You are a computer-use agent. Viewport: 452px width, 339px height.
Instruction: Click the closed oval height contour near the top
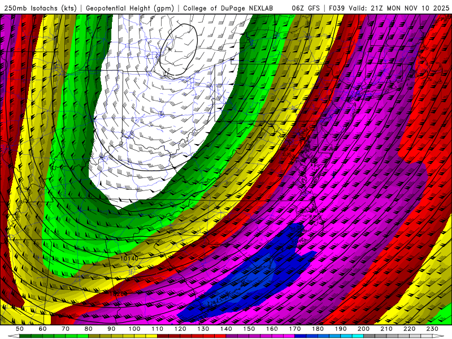pos(179,50)
